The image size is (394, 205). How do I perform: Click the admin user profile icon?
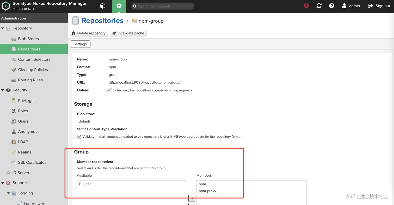344,6
